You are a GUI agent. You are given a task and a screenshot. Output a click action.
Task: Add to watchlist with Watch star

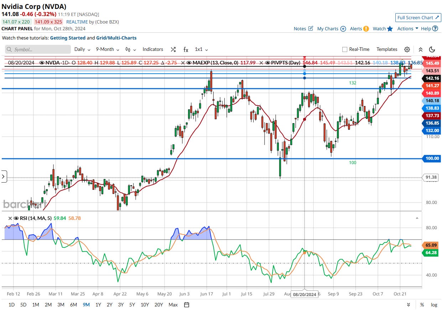390,29
